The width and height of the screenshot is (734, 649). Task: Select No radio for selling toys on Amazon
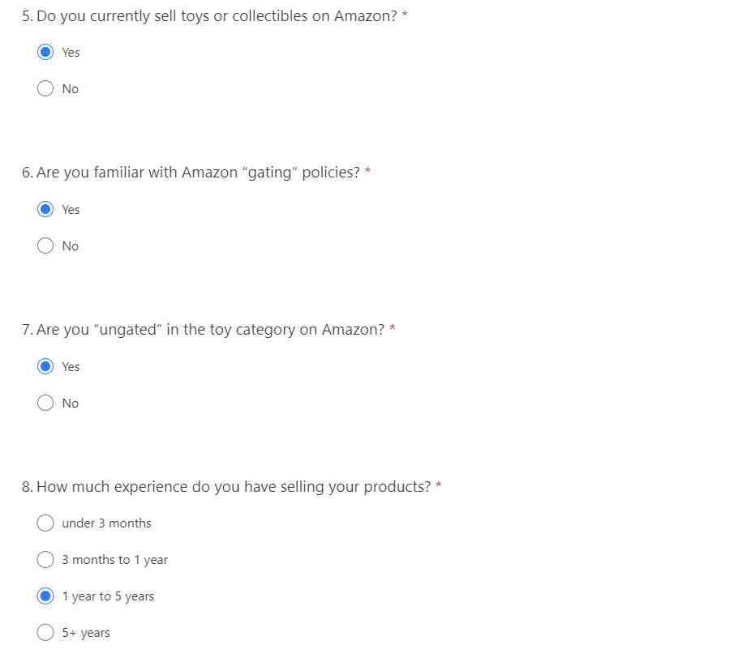[45, 88]
